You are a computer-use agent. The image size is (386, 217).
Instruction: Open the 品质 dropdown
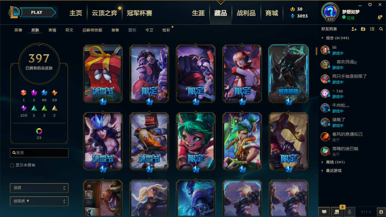point(39,188)
